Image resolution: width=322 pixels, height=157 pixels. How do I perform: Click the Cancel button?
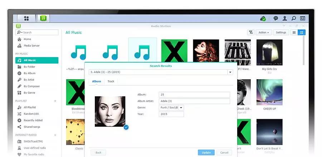coord(224,152)
